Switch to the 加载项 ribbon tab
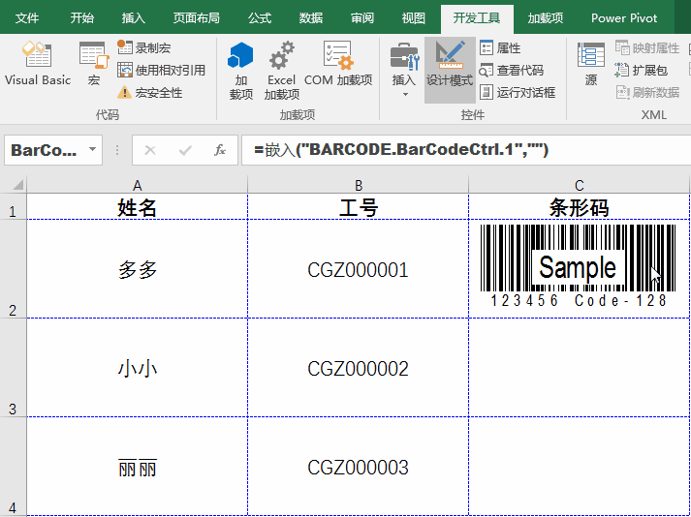This screenshot has height=517, width=691. 546,18
